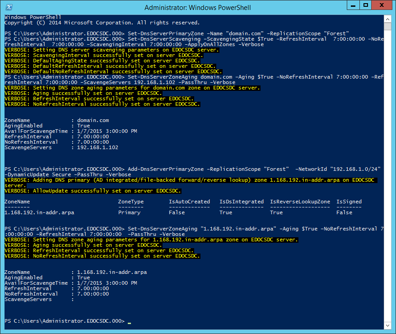The width and height of the screenshot is (396, 334).
Task: Click 1.168.192.in-addr.arpa in the table row
Action: coord(39,212)
